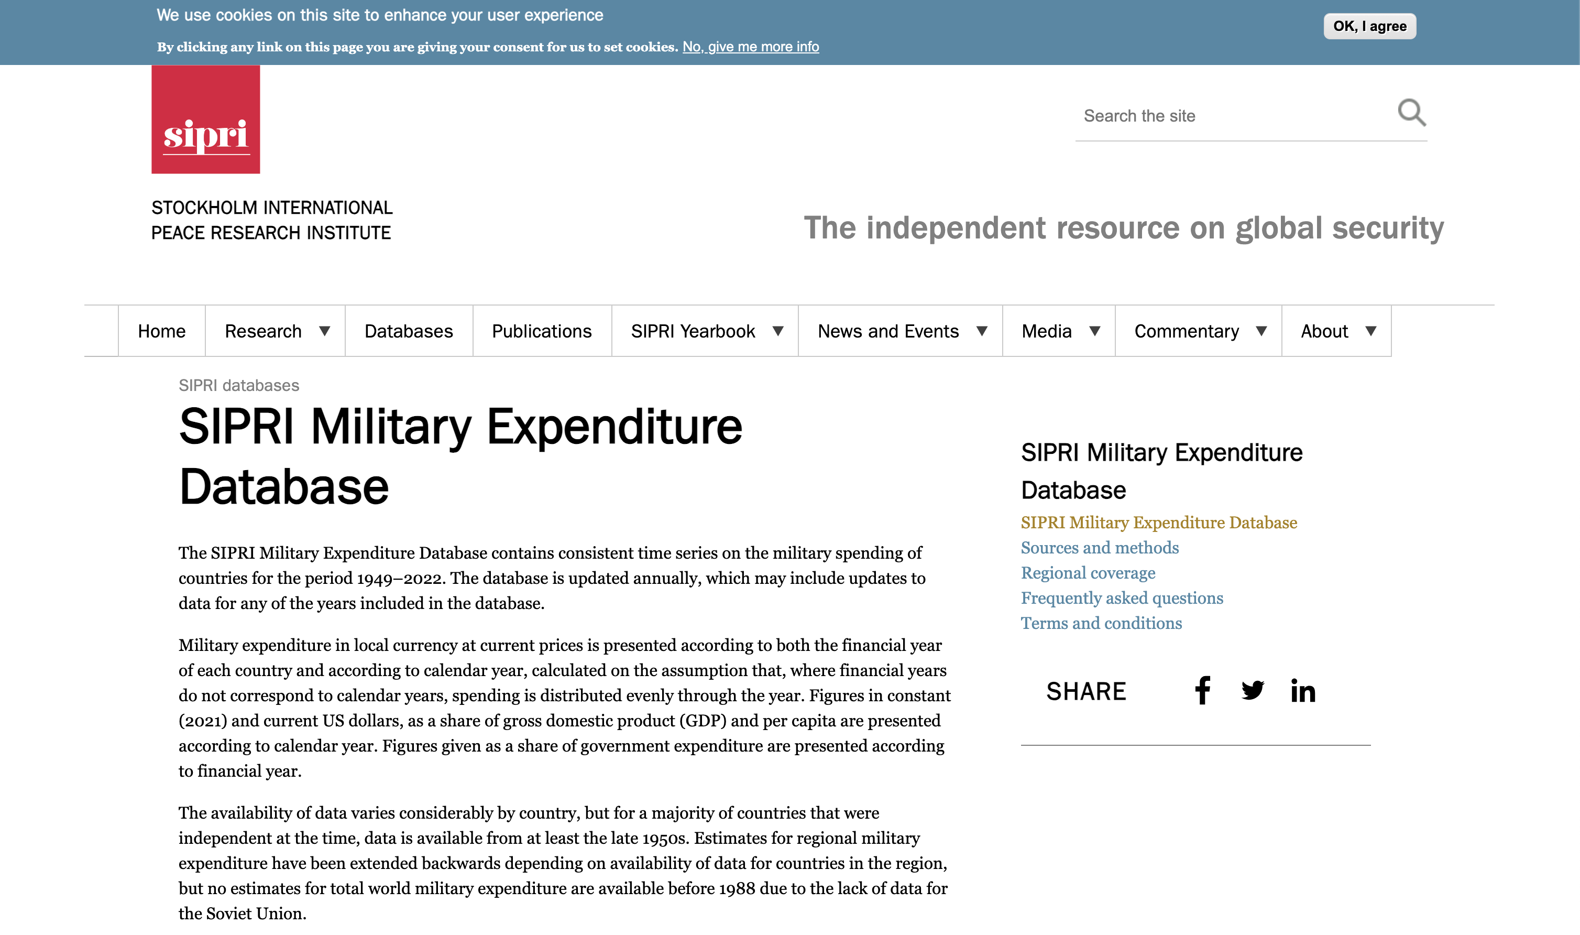Open Frequently asked questions link

pyautogui.click(x=1122, y=598)
